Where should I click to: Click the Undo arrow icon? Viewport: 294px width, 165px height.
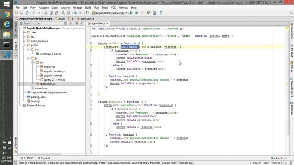34,13
